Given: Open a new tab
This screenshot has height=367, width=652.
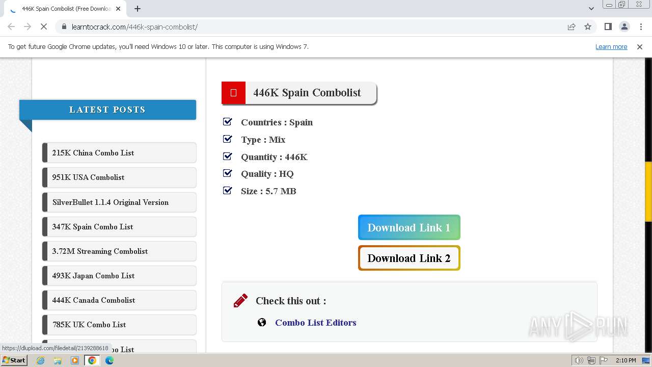Looking at the screenshot, I should 138,9.
